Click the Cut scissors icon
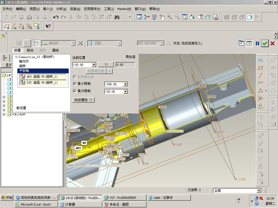The width and height of the screenshot is (278, 208). point(71,17)
